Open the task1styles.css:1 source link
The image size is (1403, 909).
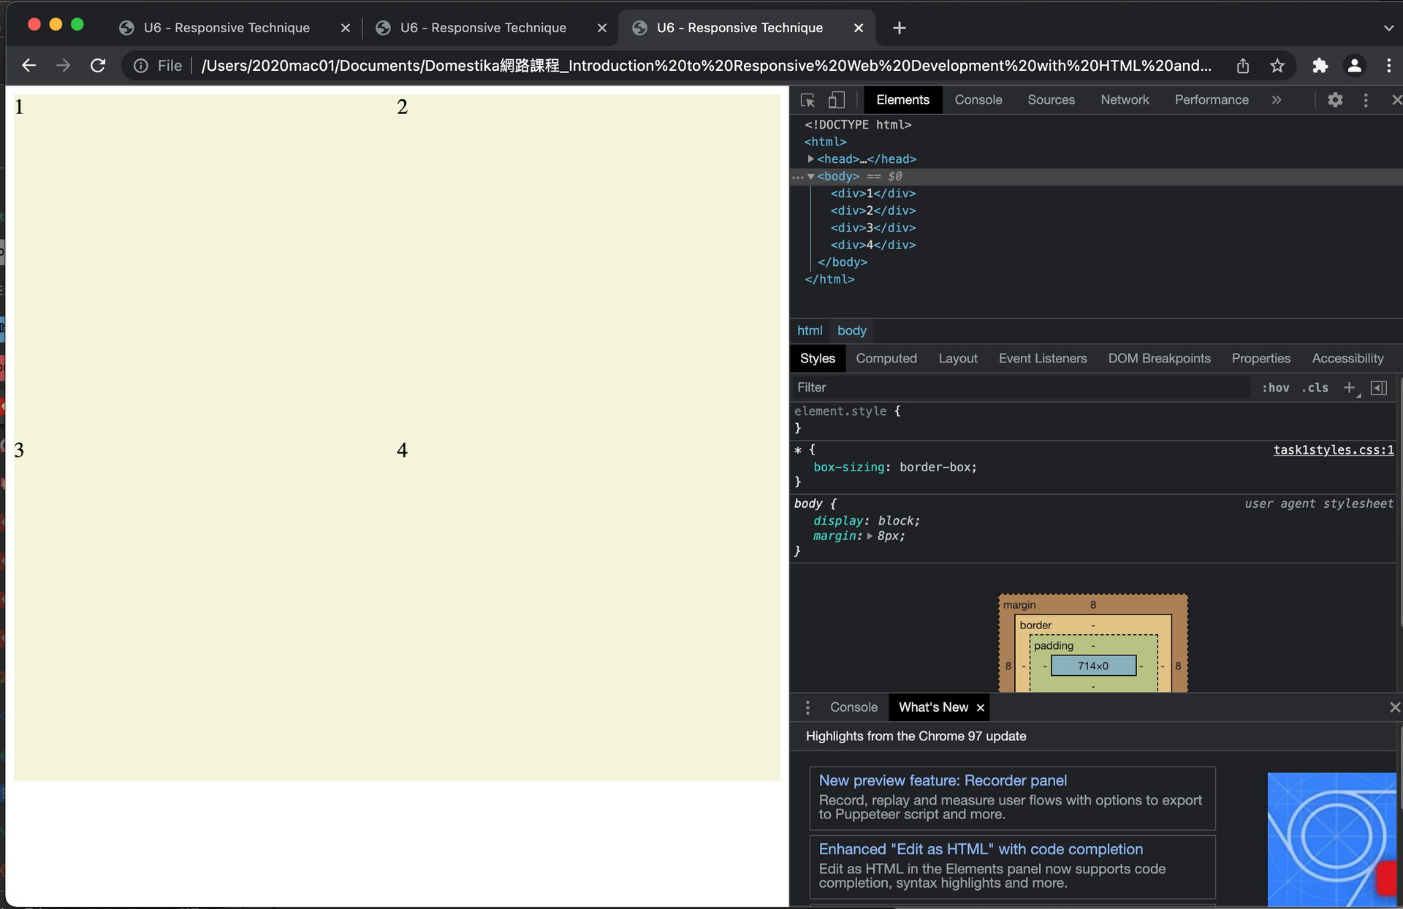click(x=1333, y=450)
